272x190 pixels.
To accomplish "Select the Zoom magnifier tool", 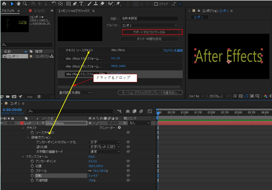I will tap(25, 4).
